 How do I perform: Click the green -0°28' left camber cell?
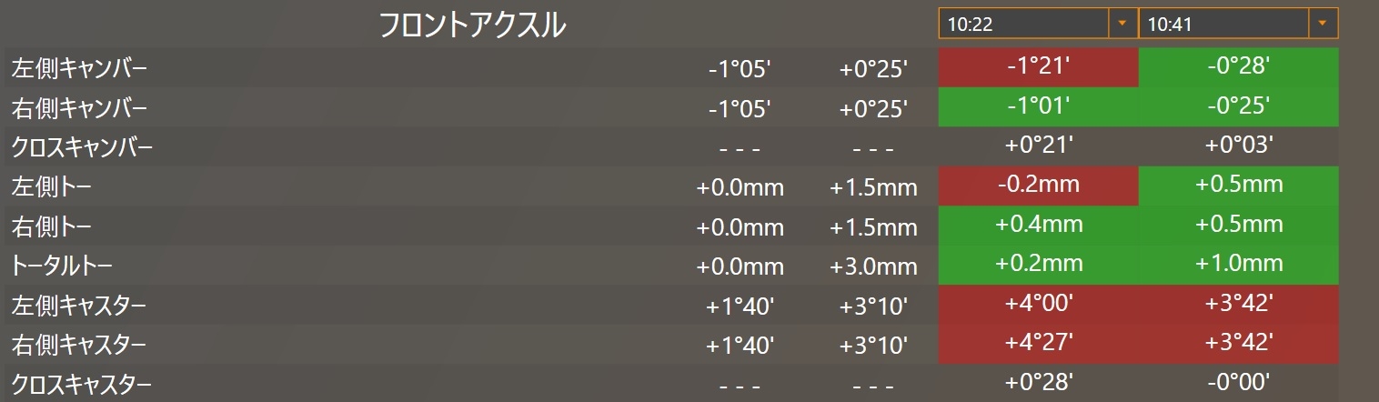(x=1238, y=66)
